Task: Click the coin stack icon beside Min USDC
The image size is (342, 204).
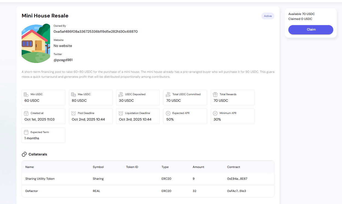Action: pyautogui.click(x=26, y=95)
